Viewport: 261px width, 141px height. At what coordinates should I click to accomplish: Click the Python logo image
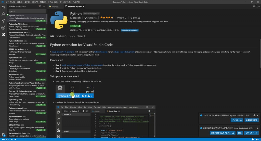pyautogui.click(x=59, y=20)
